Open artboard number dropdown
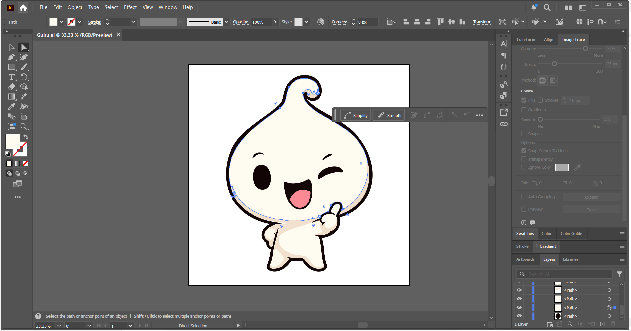 [x=130, y=326]
